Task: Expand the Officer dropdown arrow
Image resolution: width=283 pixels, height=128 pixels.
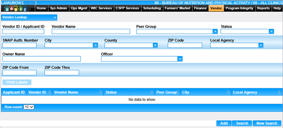Action: 180,59
